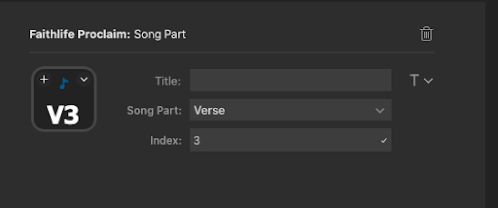Click the chevron arrow in the Verse dropdown
The width and height of the screenshot is (498, 208).
(x=380, y=111)
